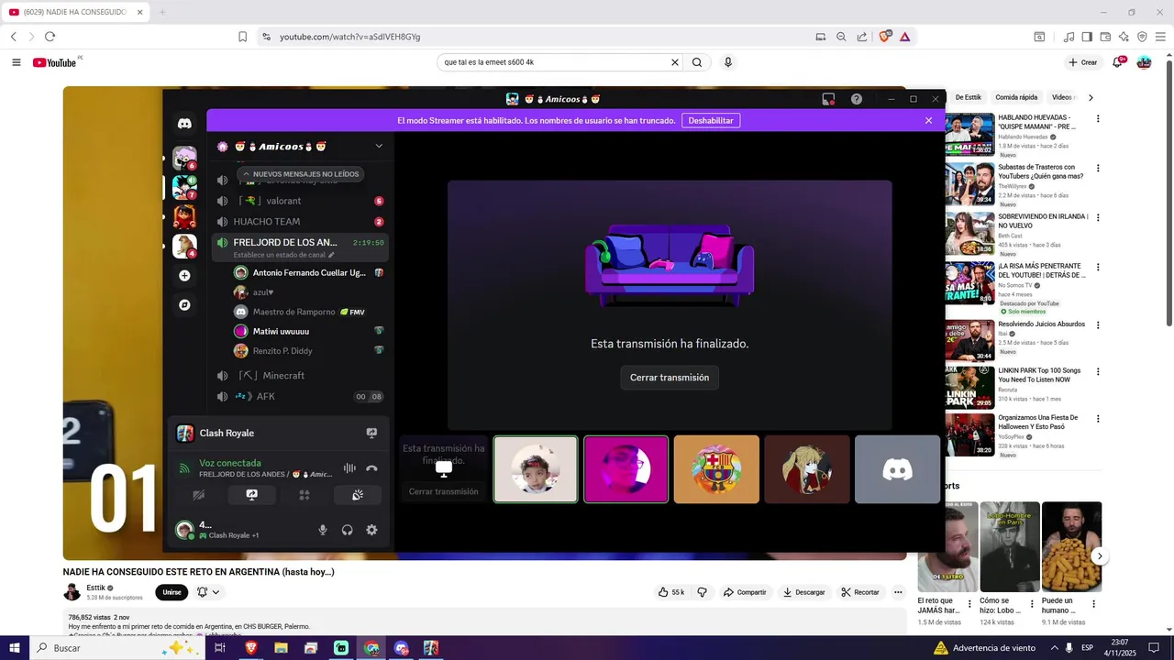Bookmark this page in address bar
This screenshot has width=1174, height=660.
tap(242, 37)
